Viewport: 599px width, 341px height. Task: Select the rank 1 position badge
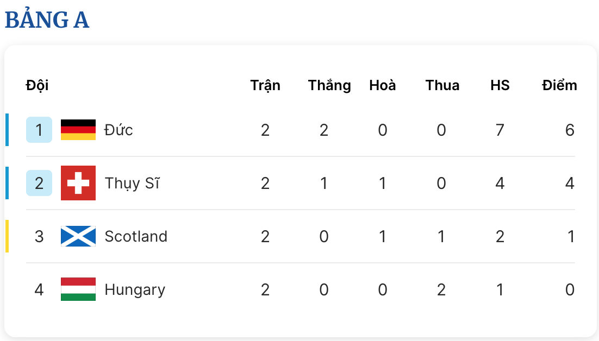pos(39,130)
